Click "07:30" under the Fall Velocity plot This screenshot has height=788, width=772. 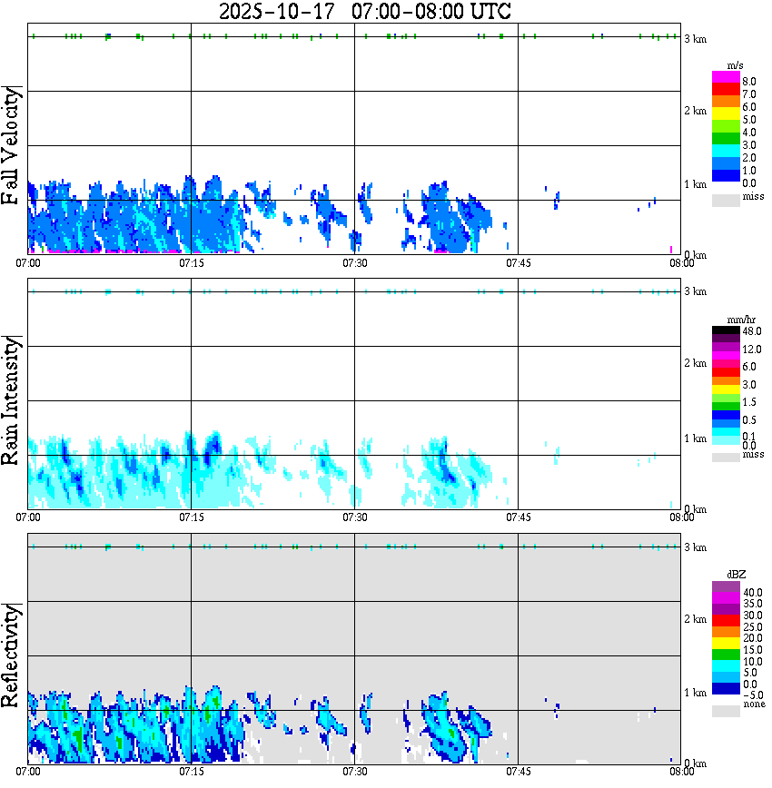[x=355, y=263]
